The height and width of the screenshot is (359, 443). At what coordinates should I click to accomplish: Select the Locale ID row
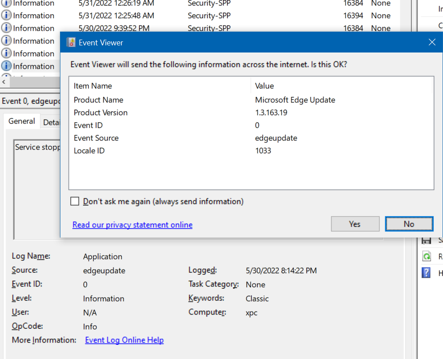[251, 151]
